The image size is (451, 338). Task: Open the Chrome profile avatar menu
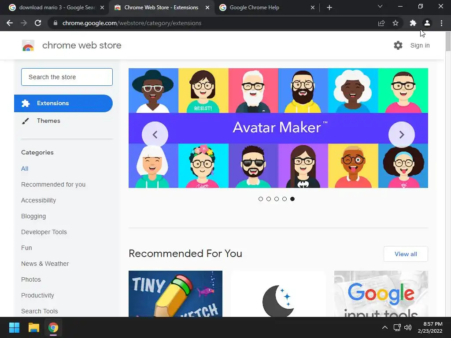[x=427, y=23]
